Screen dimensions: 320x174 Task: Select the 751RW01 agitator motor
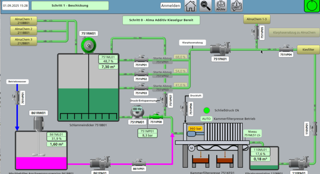(x=89, y=46)
